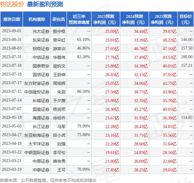Select accuracy value 79.99%
Viewport: 194px width, 183px height.
click(84, 126)
